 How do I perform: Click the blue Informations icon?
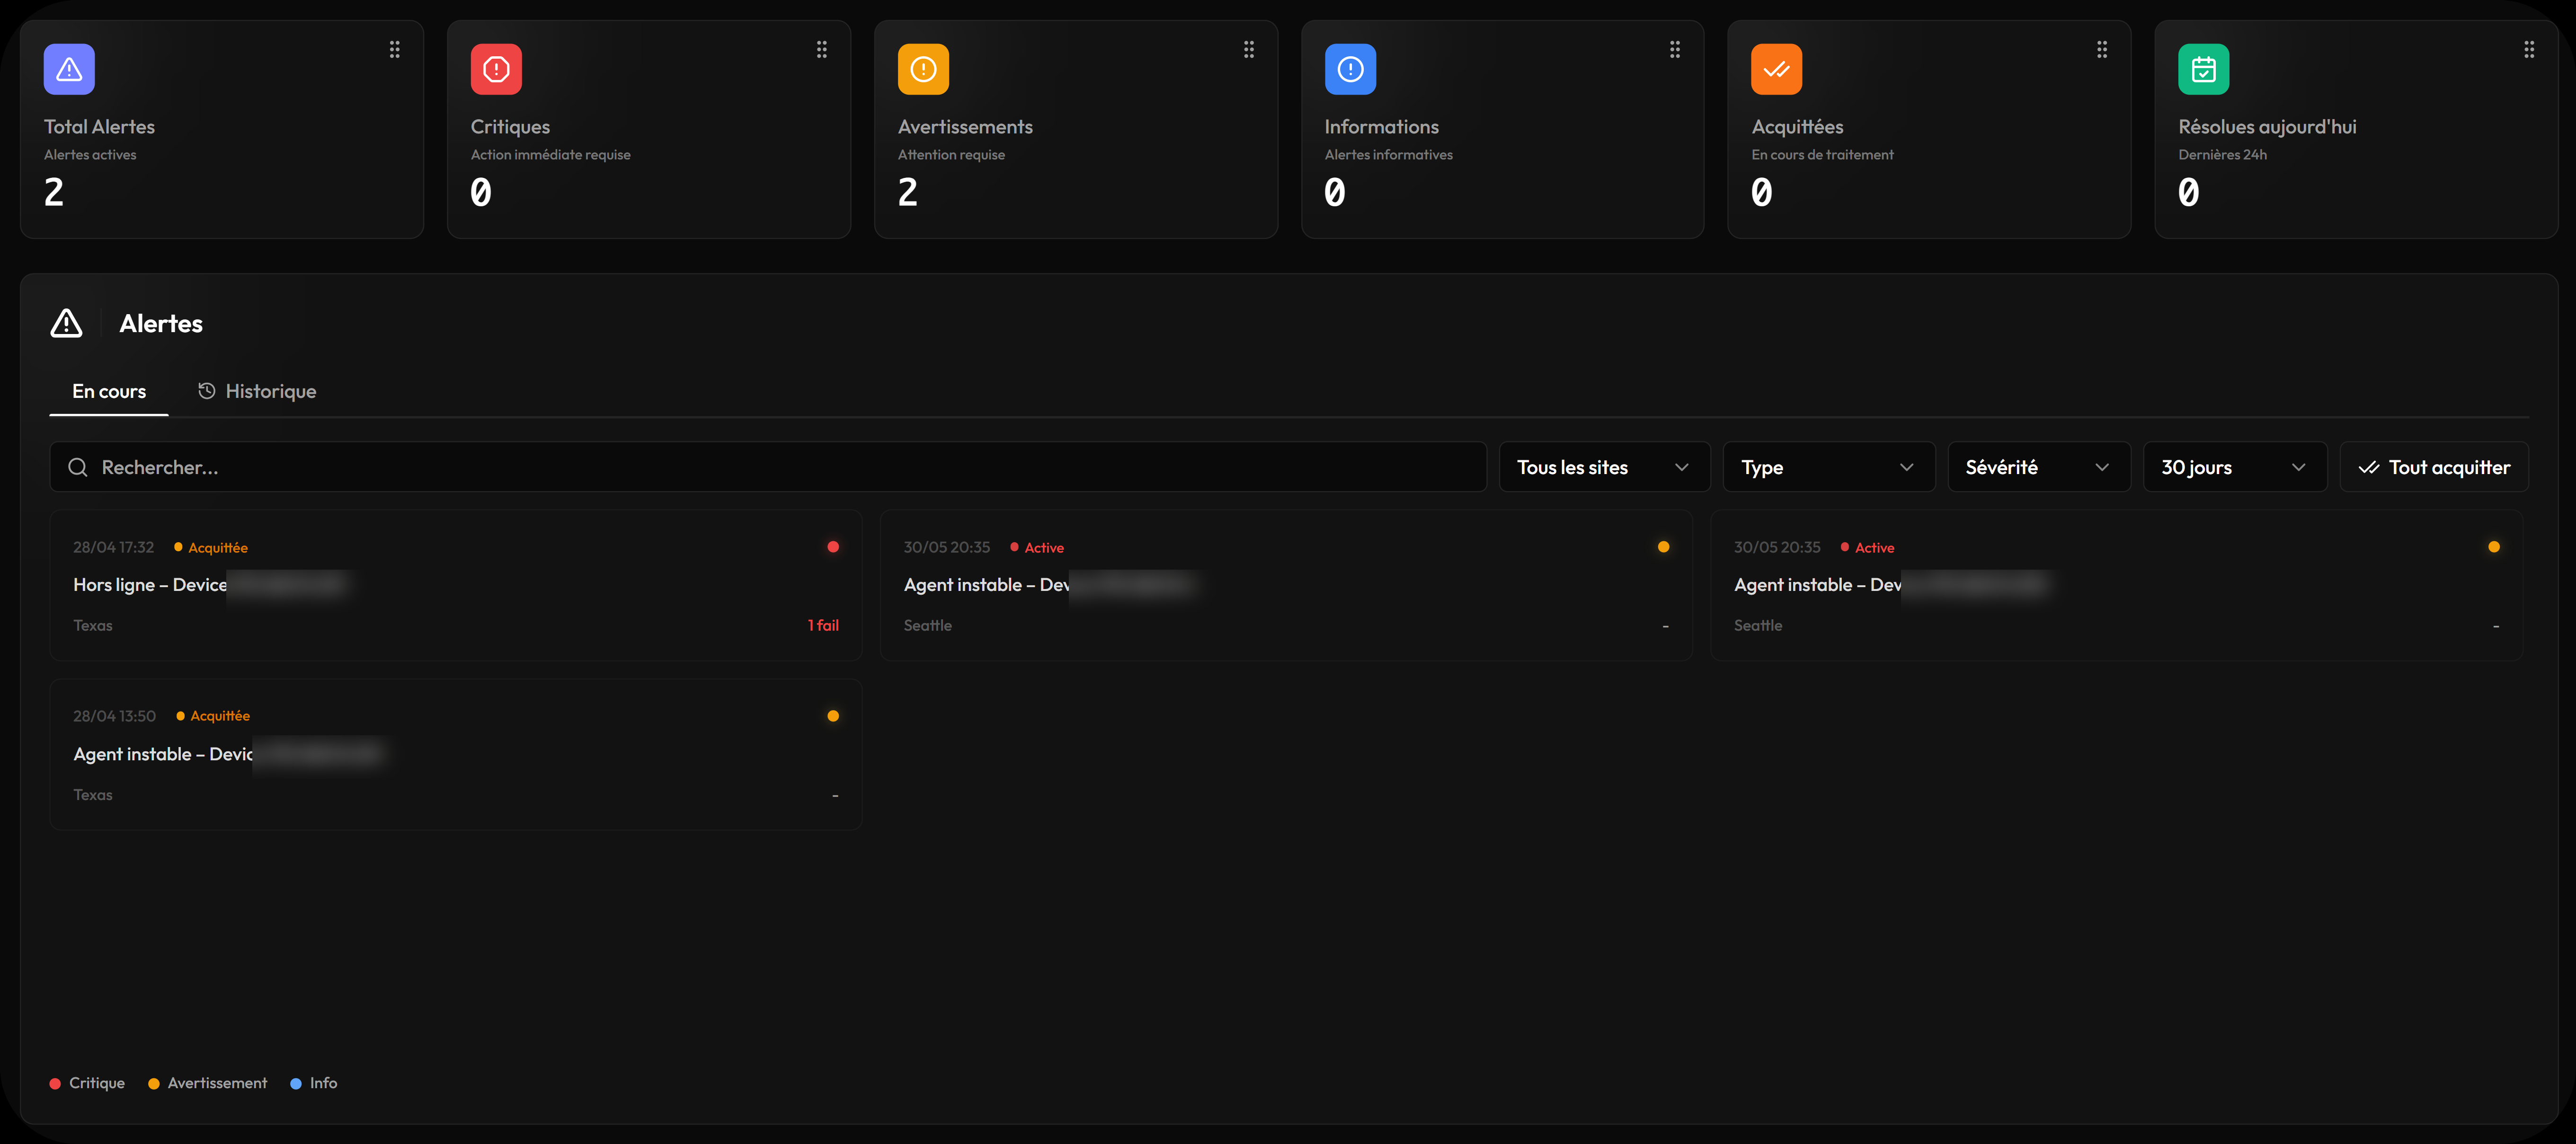click(1350, 69)
